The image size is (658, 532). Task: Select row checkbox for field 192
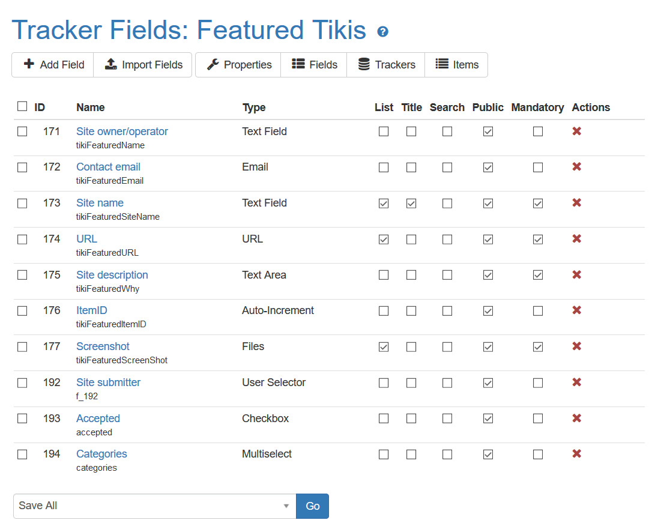22,383
